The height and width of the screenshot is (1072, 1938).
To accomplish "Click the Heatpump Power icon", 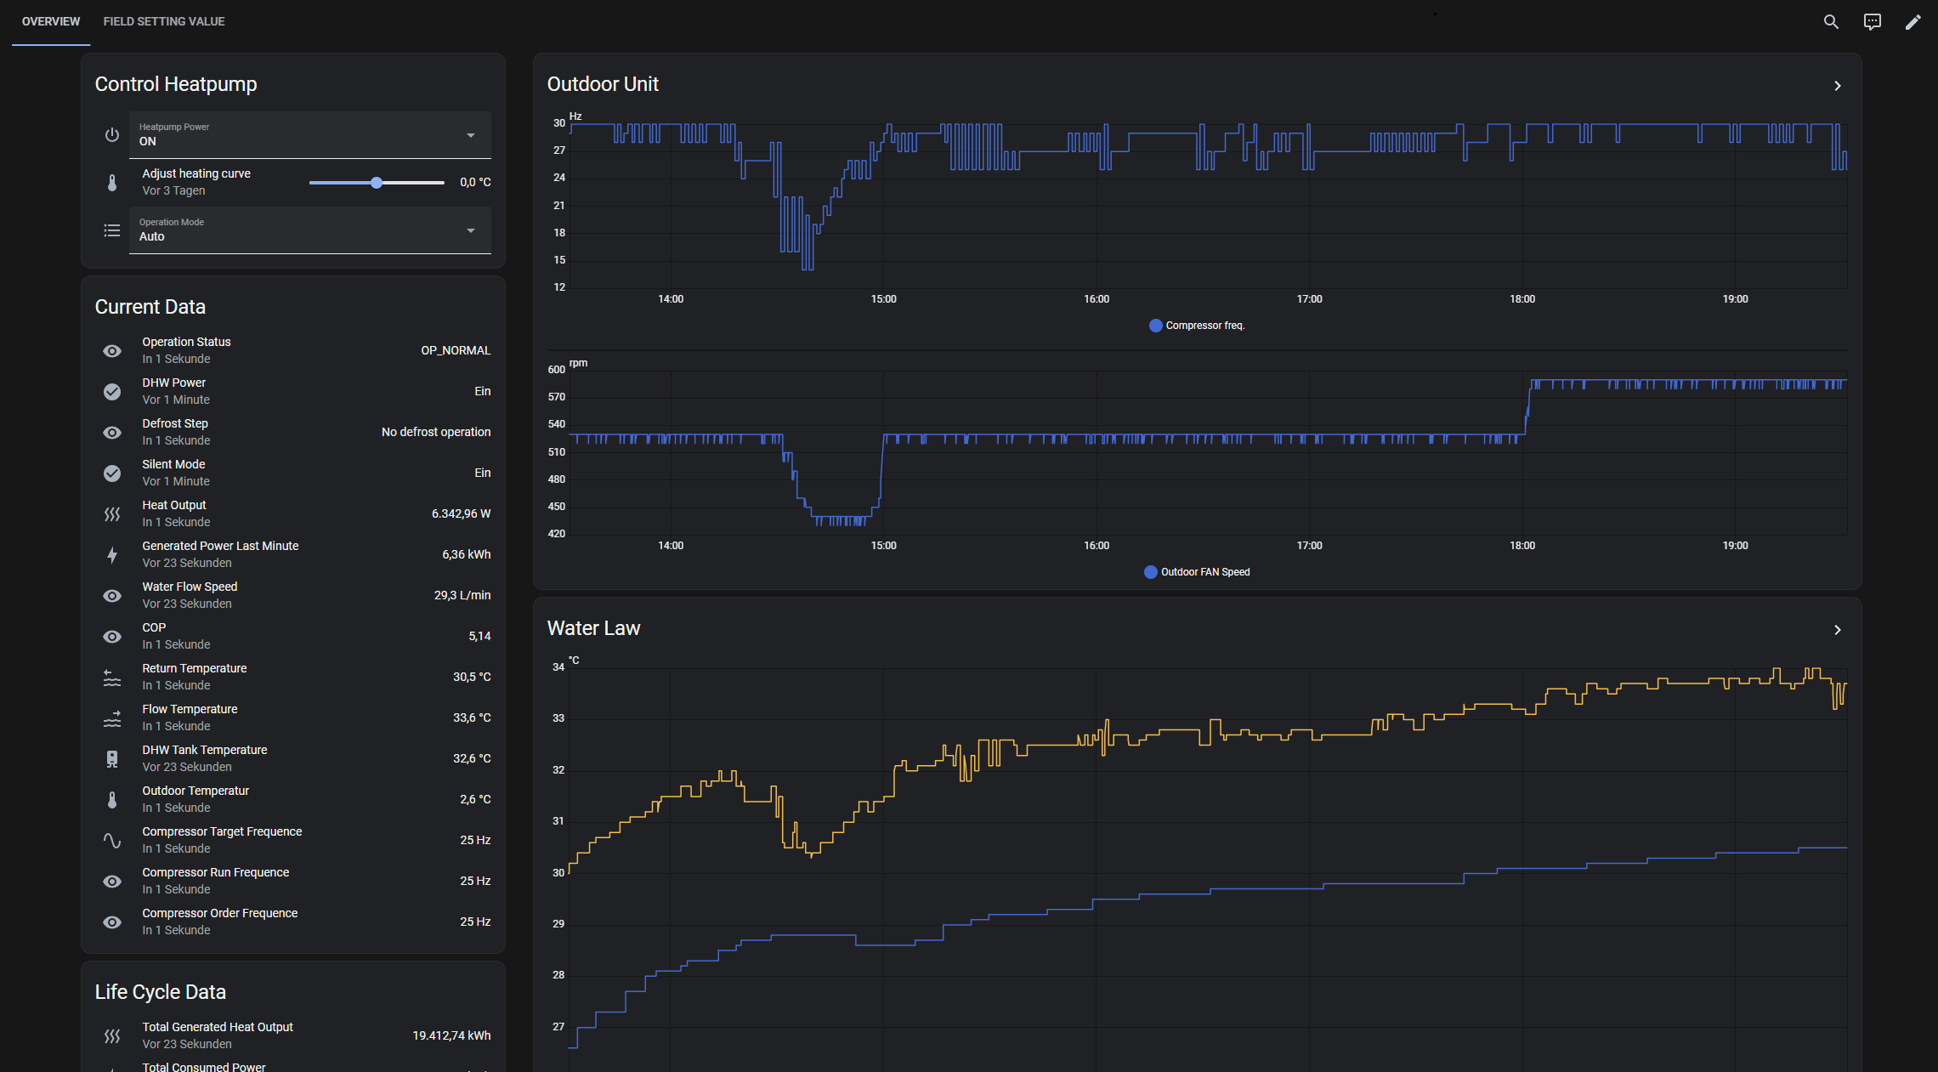I will tap(112, 134).
